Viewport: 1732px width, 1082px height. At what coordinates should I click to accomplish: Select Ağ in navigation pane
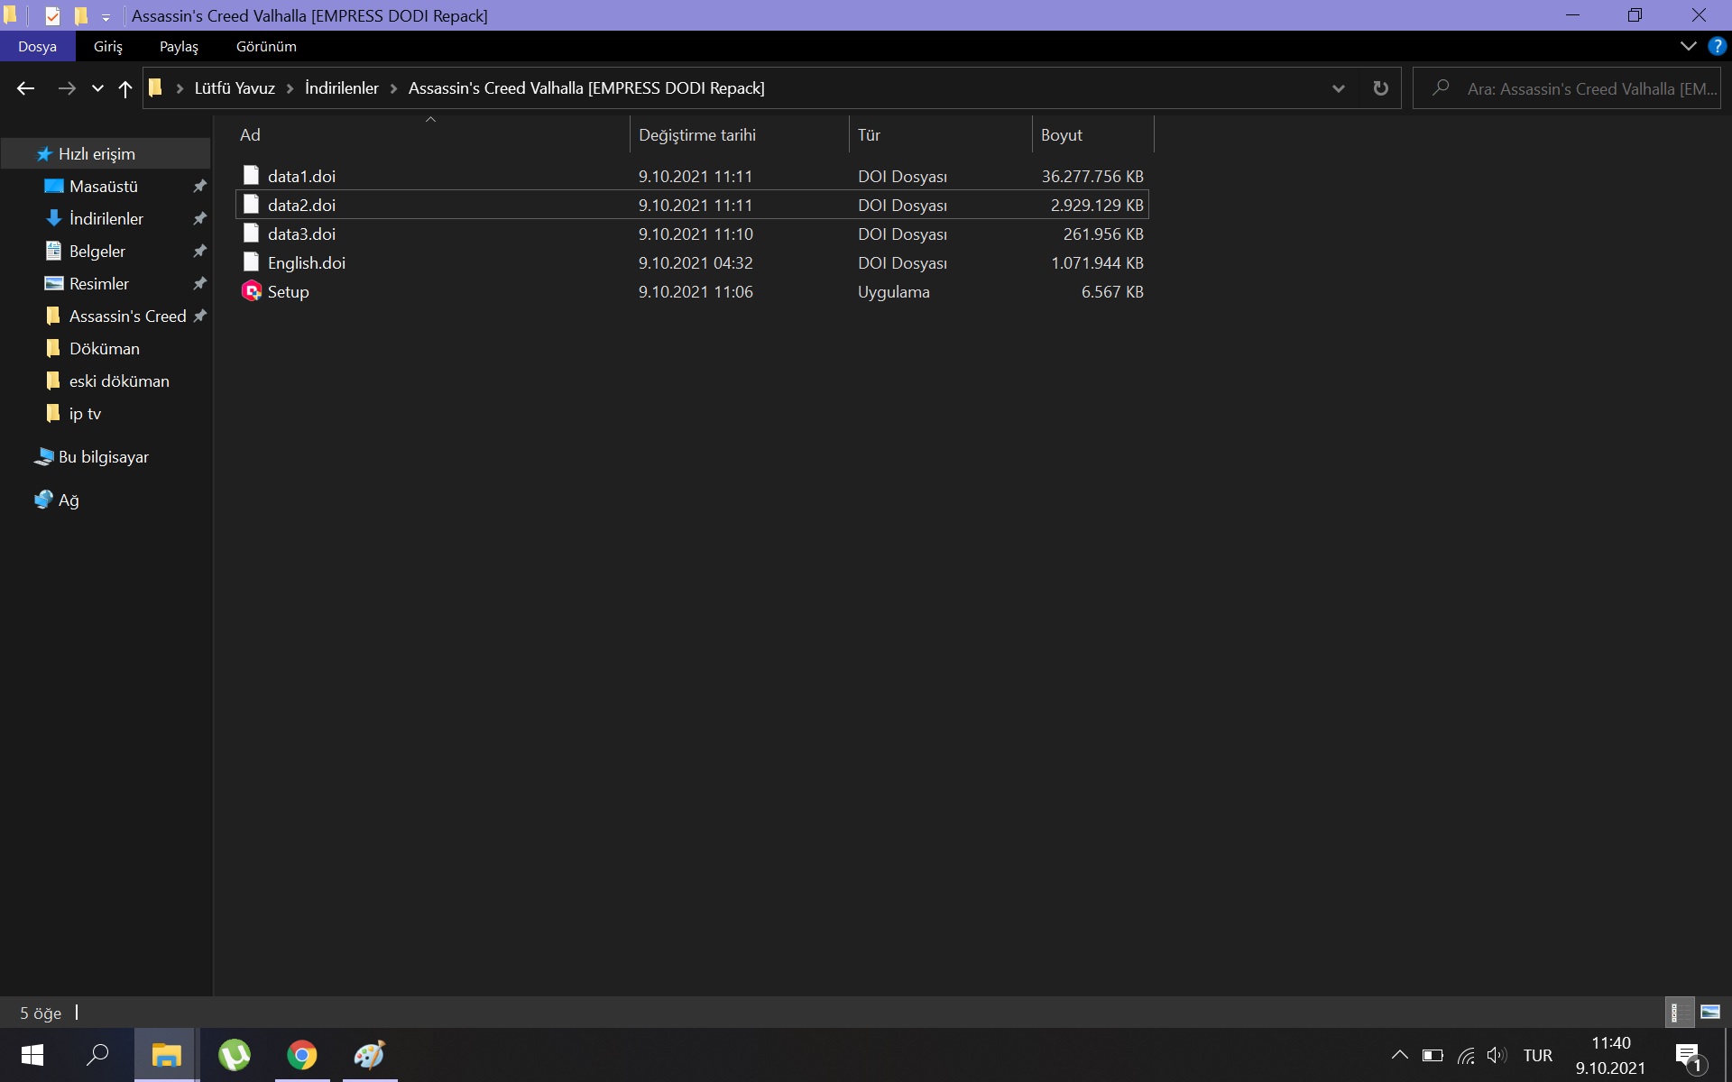(69, 500)
